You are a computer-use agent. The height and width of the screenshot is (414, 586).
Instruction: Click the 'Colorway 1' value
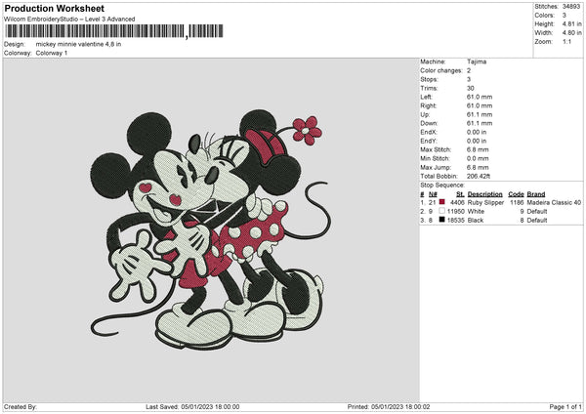click(52, 53)
